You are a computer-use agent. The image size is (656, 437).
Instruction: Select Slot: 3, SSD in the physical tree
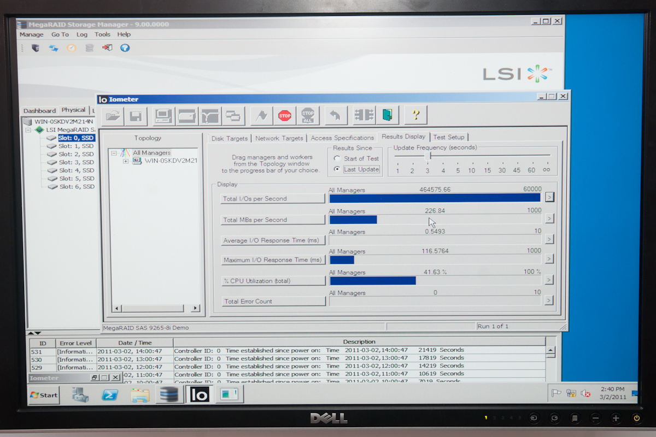click(77, 162)
